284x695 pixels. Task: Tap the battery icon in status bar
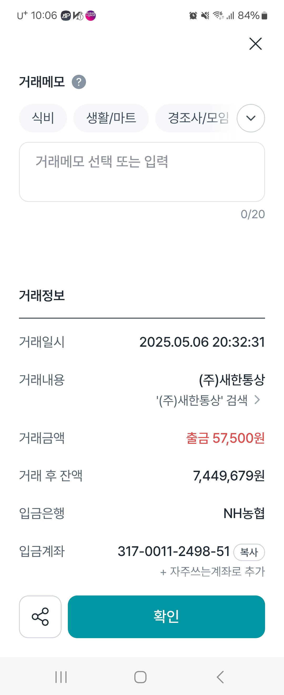point(264,16)
